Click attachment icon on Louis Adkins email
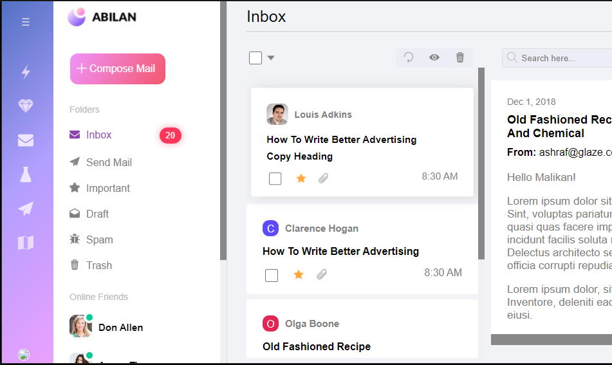 (323, 178)
